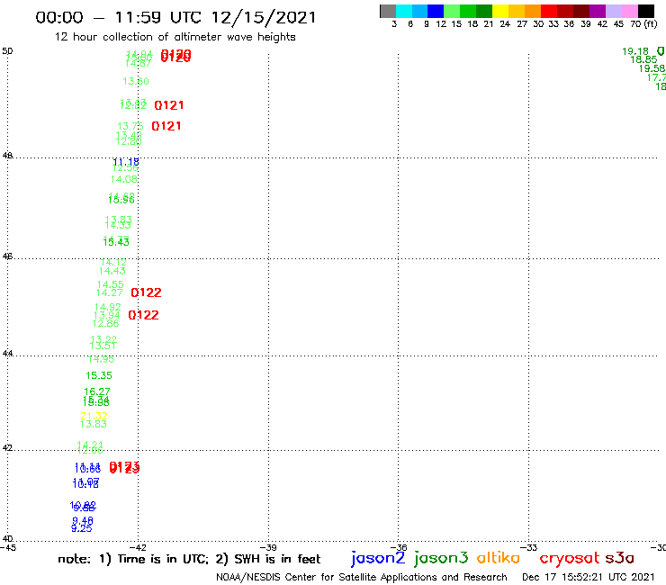Select the 18.85 reading at top right
666x585 pixels.
(643, 59)
